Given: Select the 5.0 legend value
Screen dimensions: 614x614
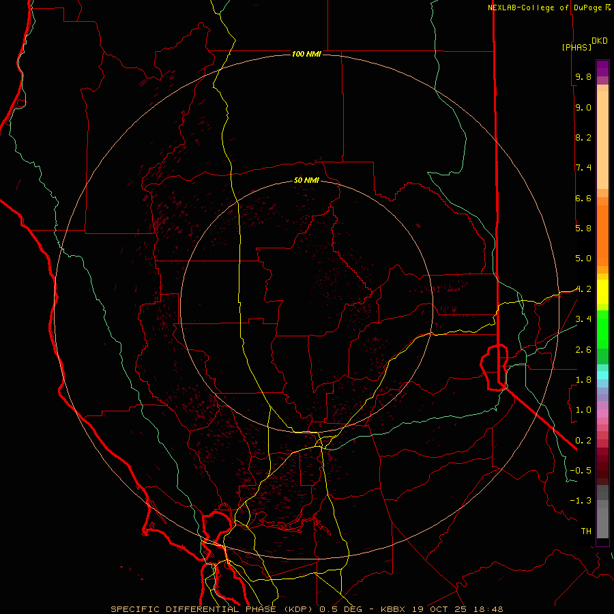Looking at the screenshot, I should [583, 259].
